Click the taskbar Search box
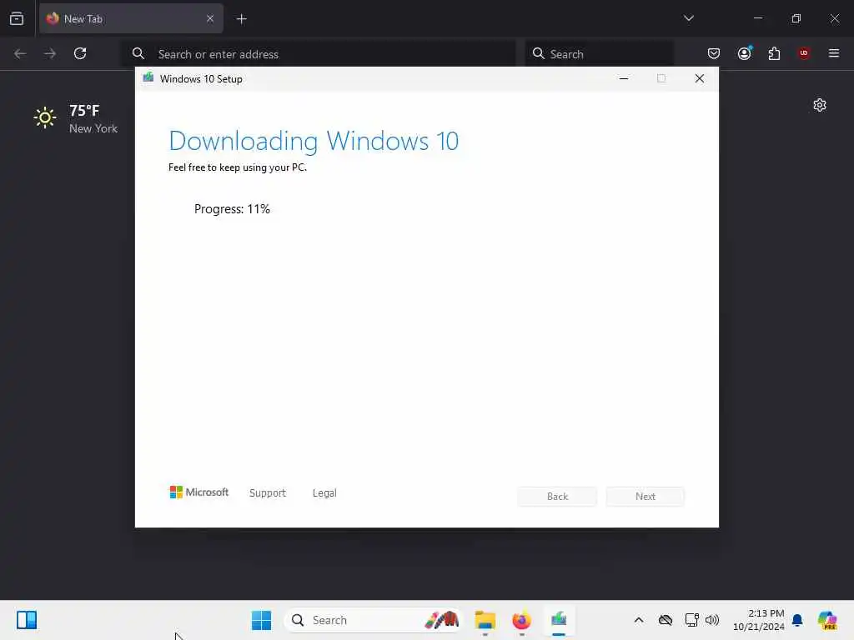 coord(374,620)
